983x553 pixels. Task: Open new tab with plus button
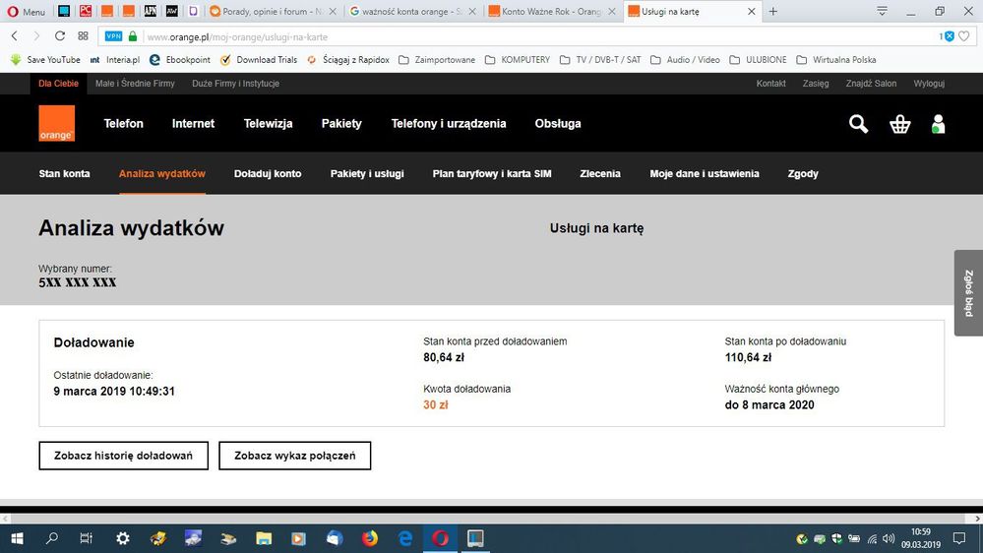click(773, 11)
